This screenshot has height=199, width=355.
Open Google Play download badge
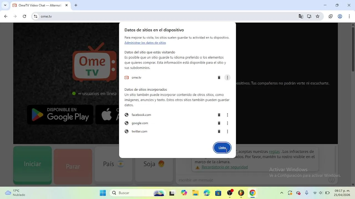[x=60, y=114]
